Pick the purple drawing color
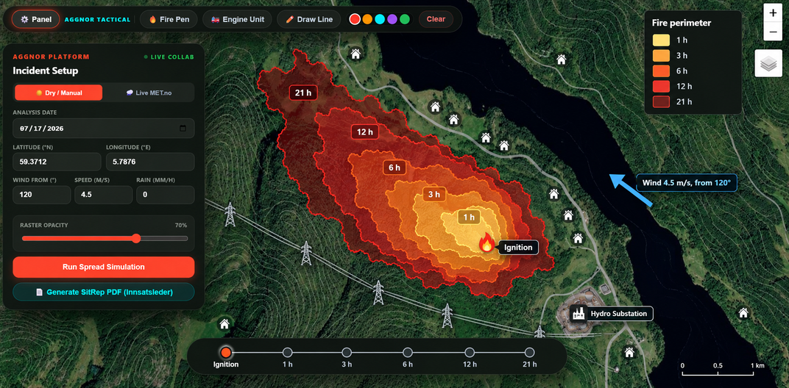Image resolution: width=789 pixels, height=388 pixels. tap(392, 19)
